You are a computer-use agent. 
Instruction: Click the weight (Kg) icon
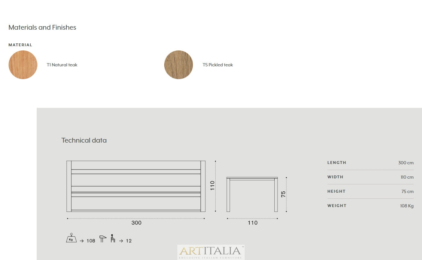pyautogui.click(x=71, y=238)
